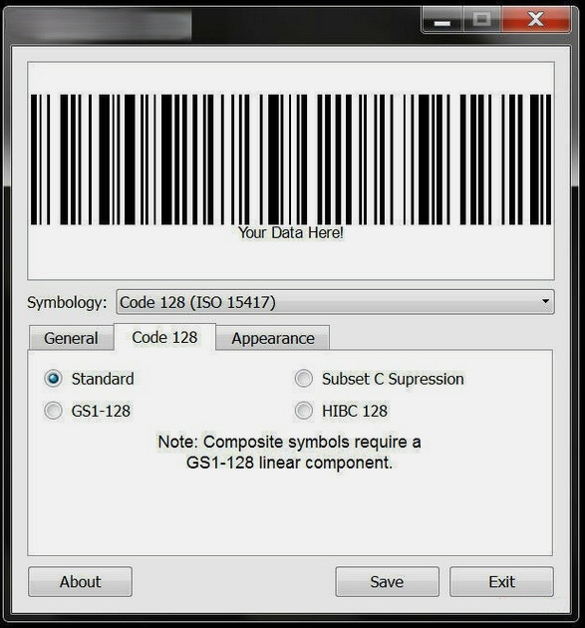Click the 'Your Data Here!' barcode caption
Screen dimensions: 585x628
pos(291,232)
